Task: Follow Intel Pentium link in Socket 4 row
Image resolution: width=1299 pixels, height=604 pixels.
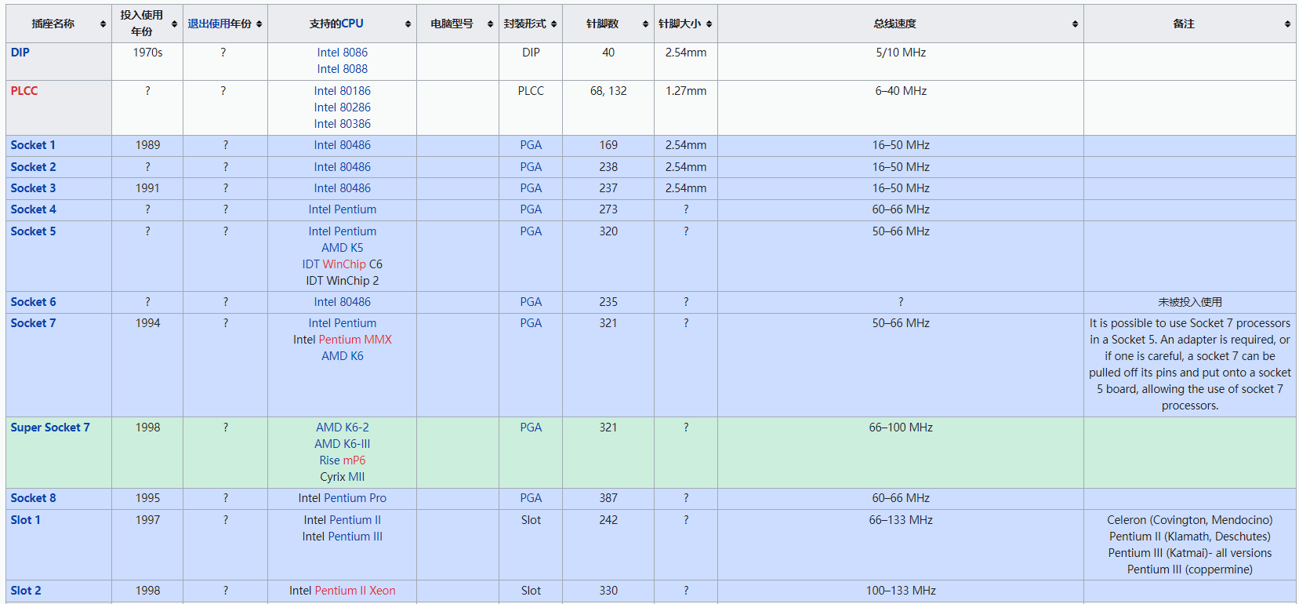Action: point(343,209)
